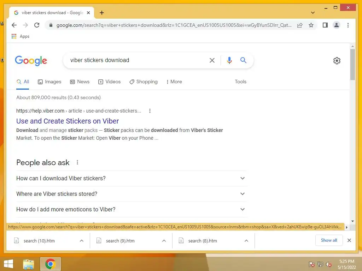This screenshot has width=362, height=271.
Task: Click the share page icon in address bar
Action: coord(300,25)
